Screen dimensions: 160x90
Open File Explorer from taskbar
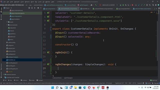point(75,87)
